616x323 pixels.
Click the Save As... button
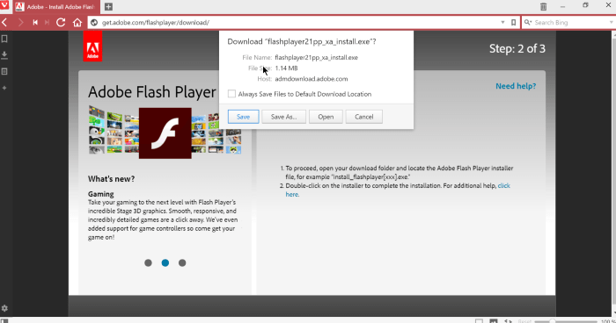[x=283, y=117]
